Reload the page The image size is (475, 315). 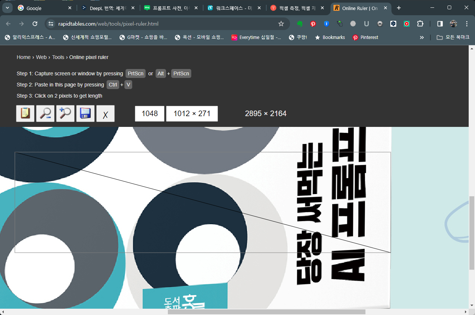pos(35,24)
